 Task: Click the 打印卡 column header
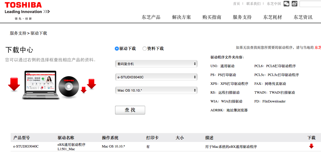(x=152, y=138)
